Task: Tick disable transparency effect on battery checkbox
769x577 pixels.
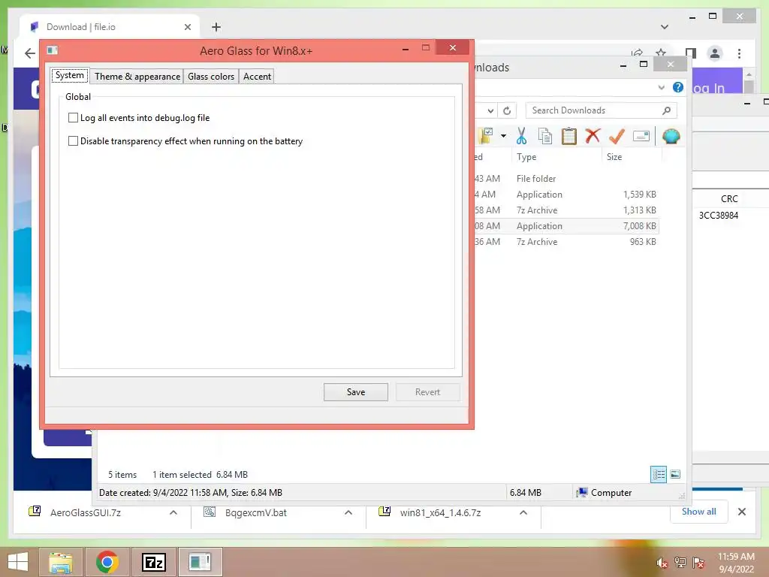Action: coord(73,141)
